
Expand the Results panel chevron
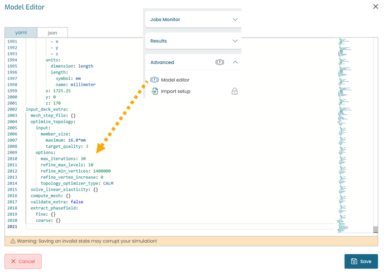[235, 41]
